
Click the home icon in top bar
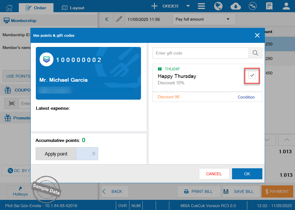[x=9, y=8]
